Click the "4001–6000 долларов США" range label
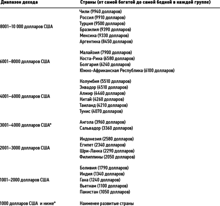This screenshot has width=220, height=206. coord(25,96)
